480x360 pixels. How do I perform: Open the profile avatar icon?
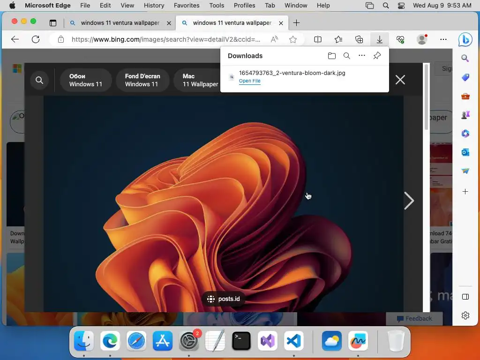(422, 39)
